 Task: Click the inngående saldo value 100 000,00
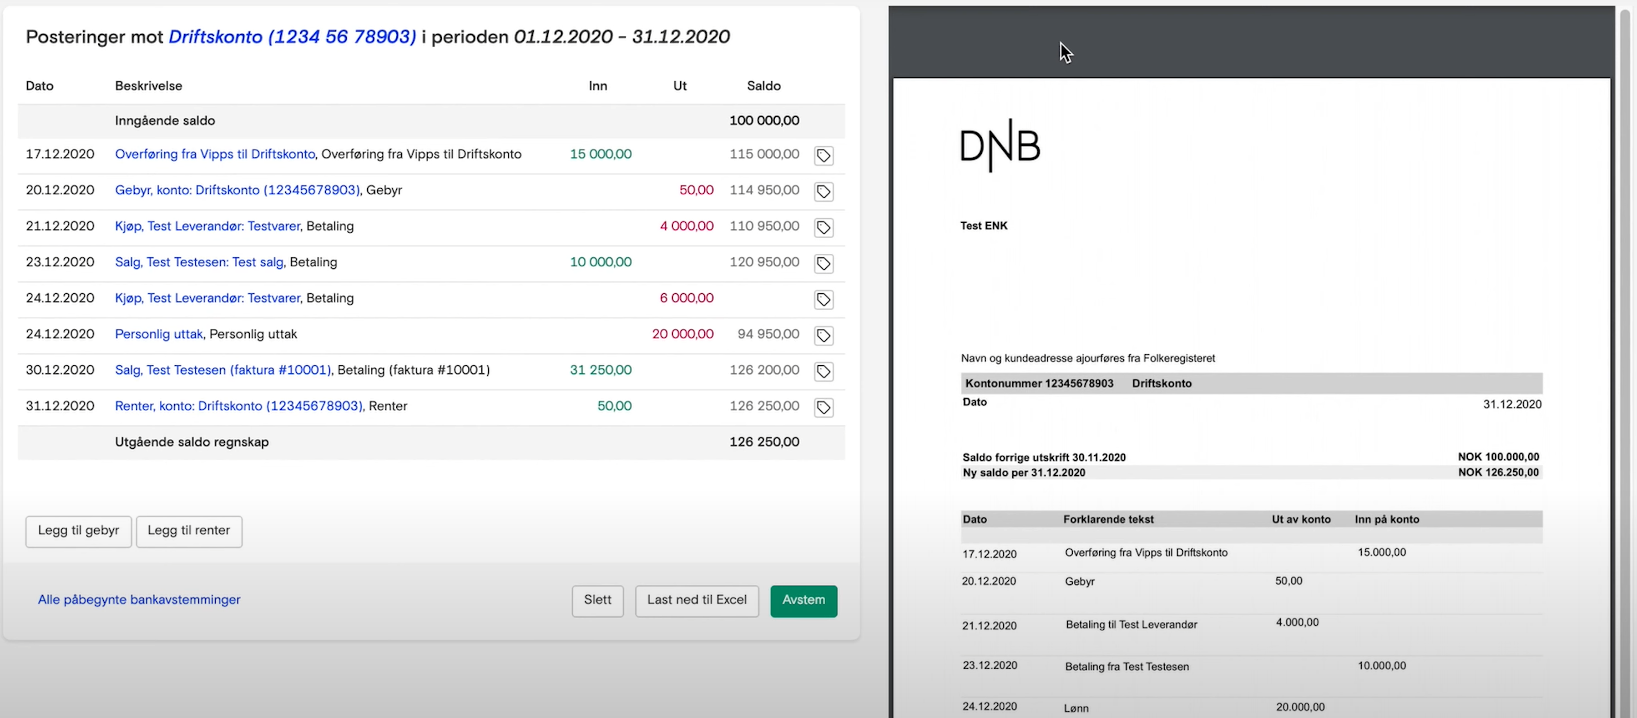point(764,121)
